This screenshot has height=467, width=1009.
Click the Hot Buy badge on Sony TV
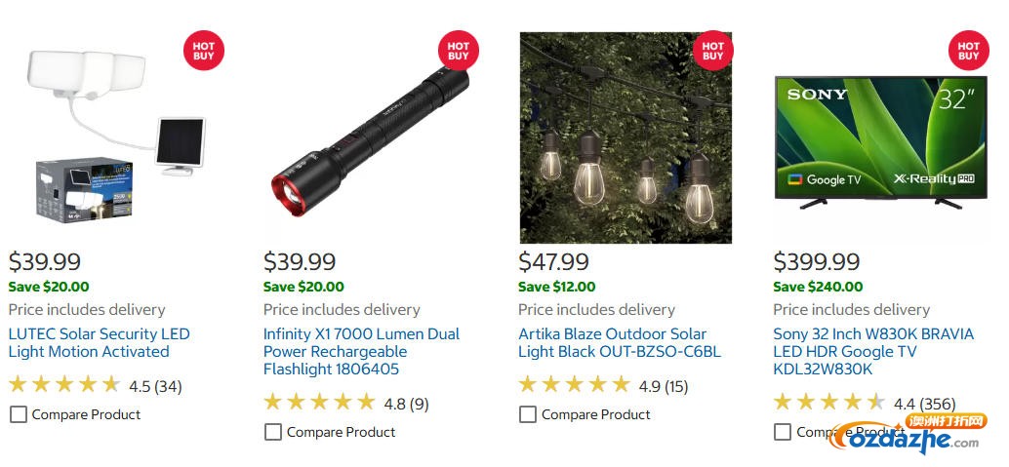click(968, 51)
